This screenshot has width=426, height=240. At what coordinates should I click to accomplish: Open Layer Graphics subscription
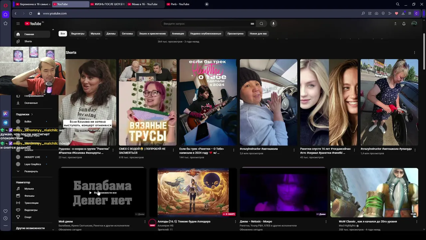tap(32, 164)
